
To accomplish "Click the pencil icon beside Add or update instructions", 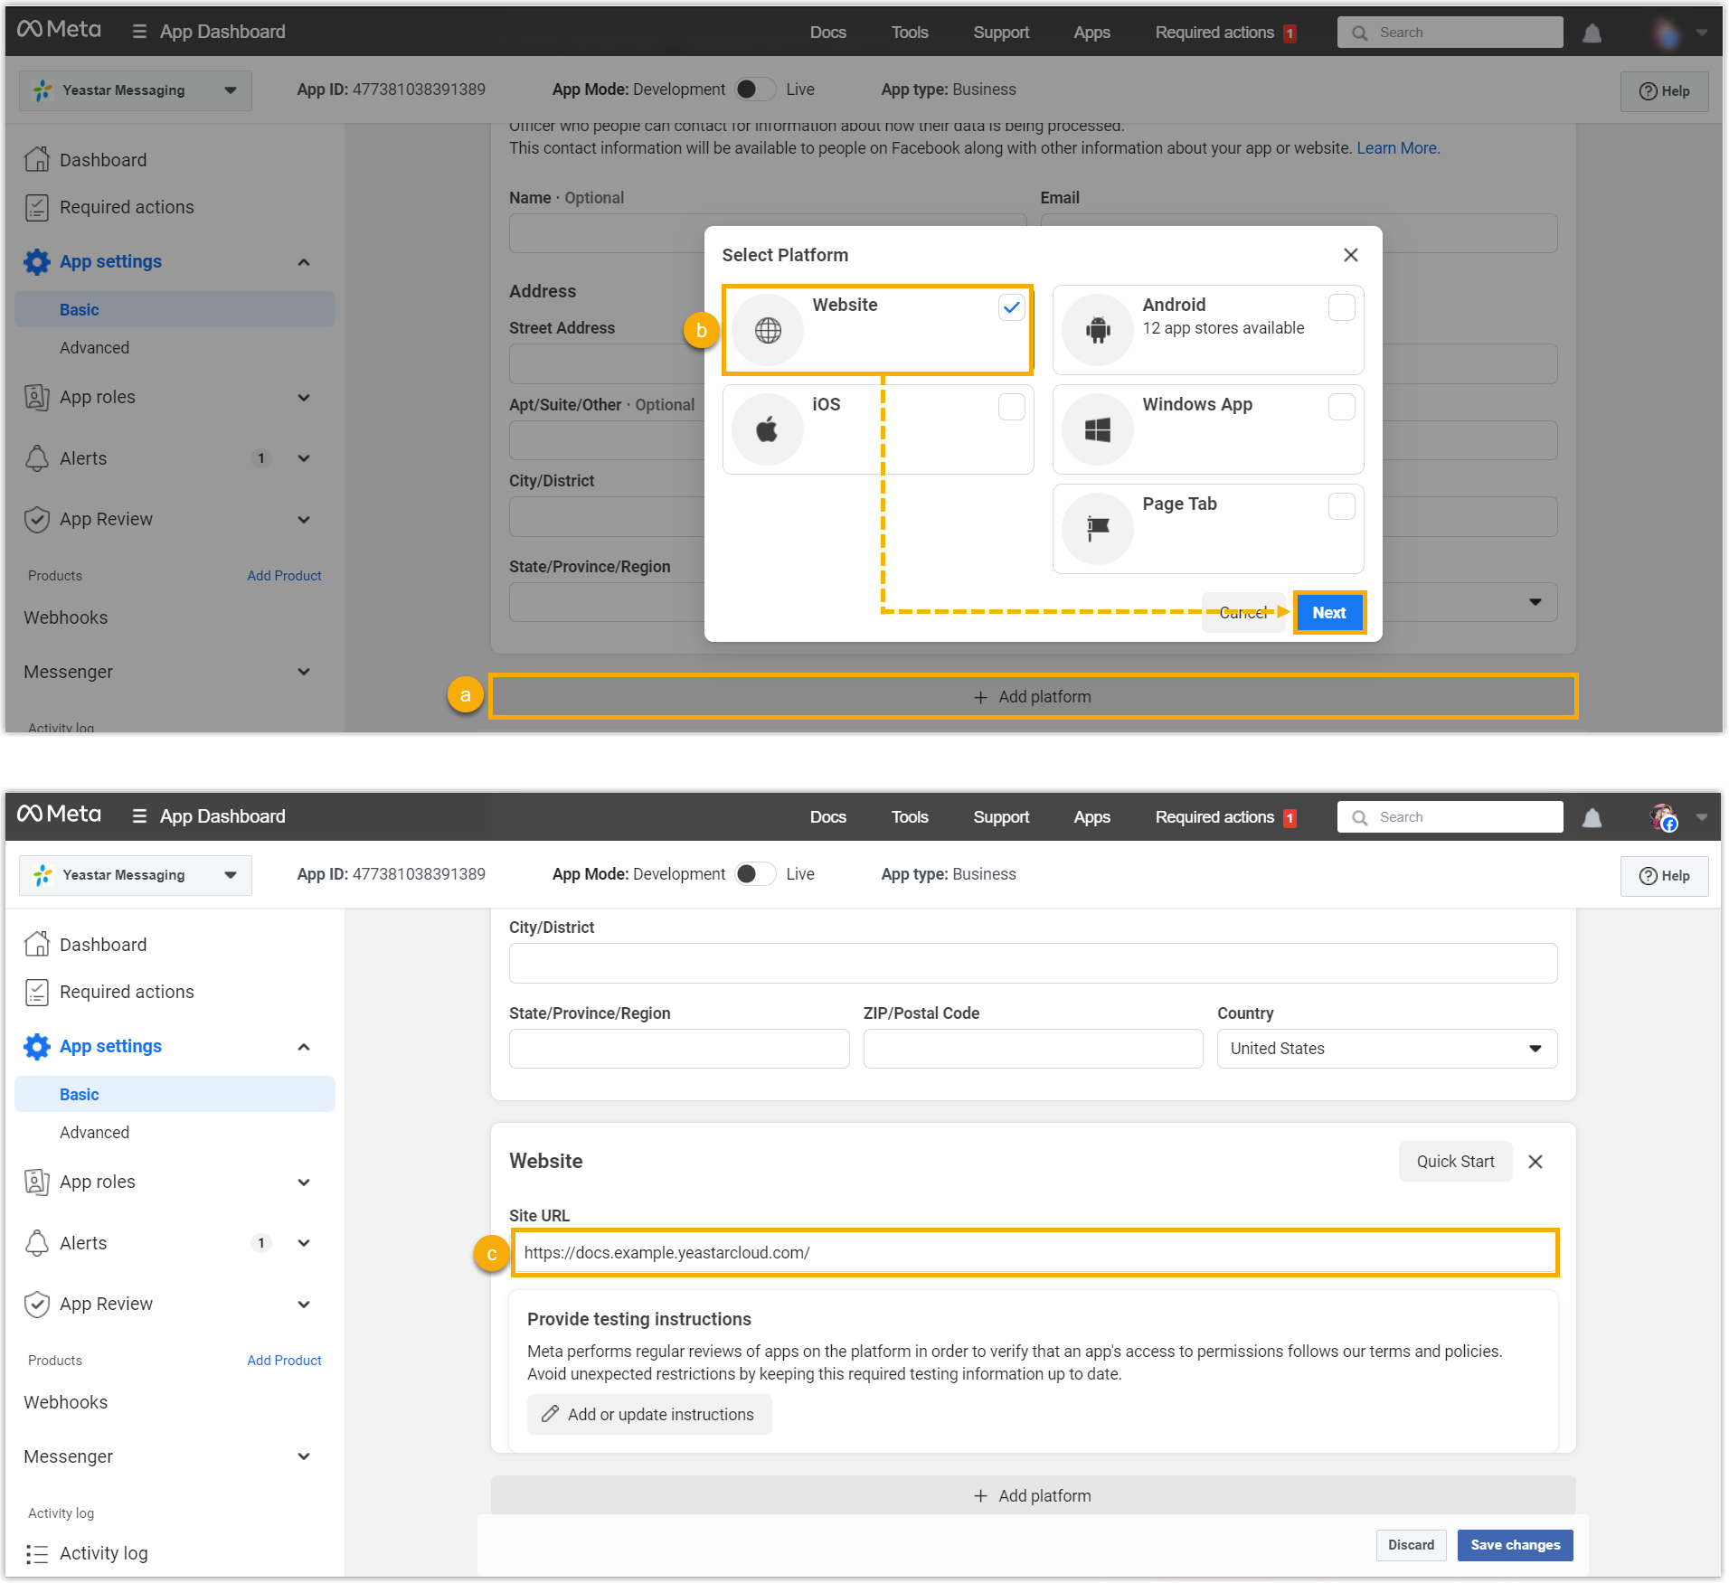I will pos(550,1414).
